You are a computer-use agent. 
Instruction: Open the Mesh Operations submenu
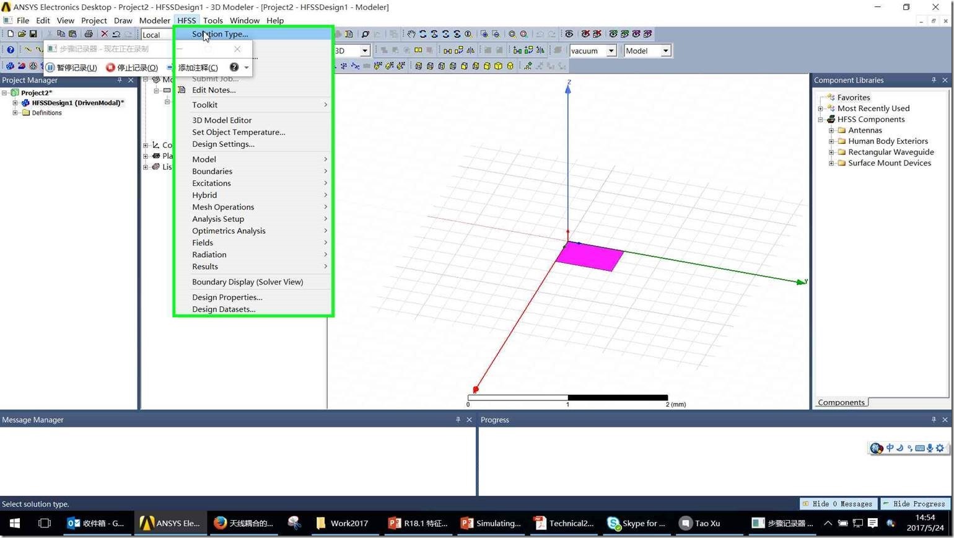[x=253, y=207]
